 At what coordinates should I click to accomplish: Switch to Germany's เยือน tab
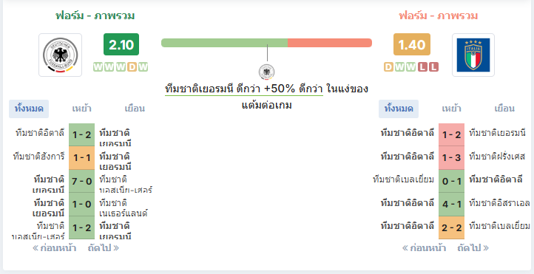[135, 109]
